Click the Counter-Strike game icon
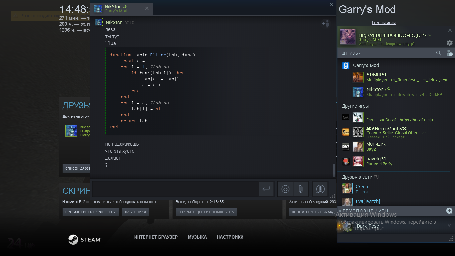 pos(345,132)
